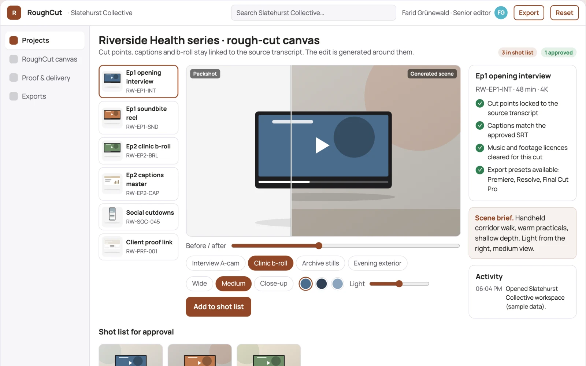Pick the dark navy color swatch

pyautogui.click(x=322, y=284)
